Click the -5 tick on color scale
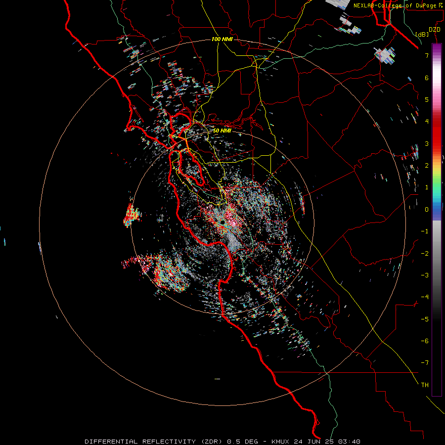This screenshot has height=445, width=445. [425, 319]
